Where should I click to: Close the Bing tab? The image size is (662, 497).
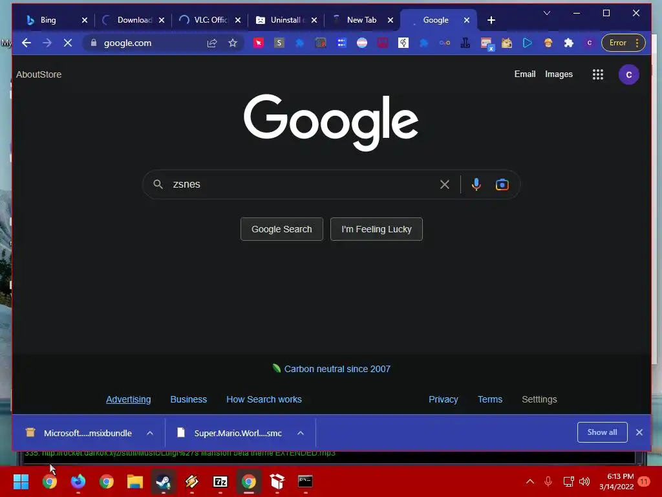pos(85,20)
